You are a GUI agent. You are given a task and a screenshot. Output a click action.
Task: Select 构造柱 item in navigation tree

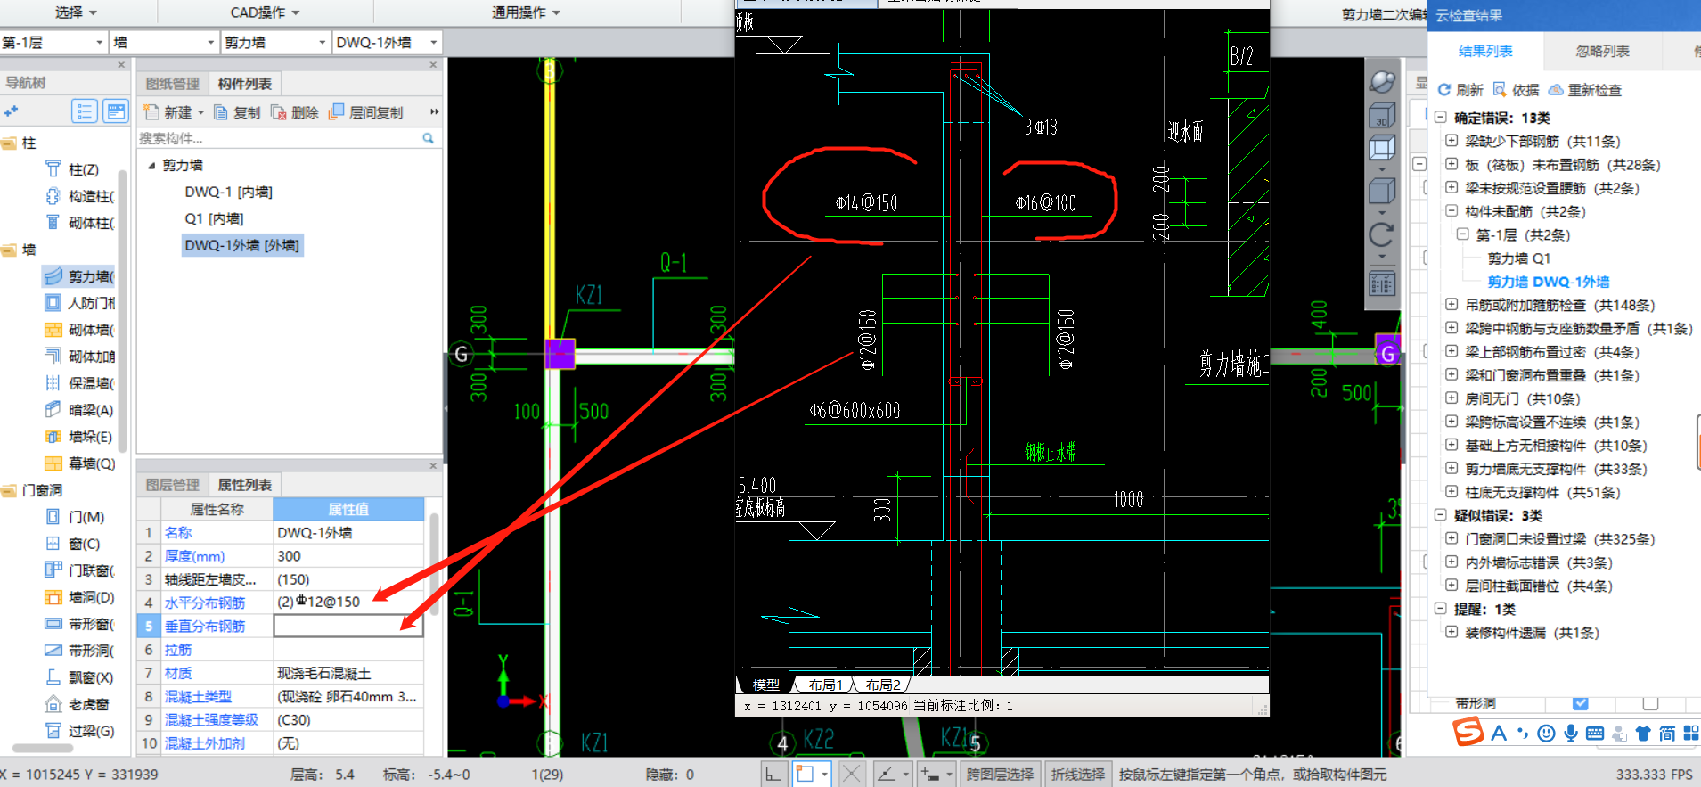tap(80, 196)
